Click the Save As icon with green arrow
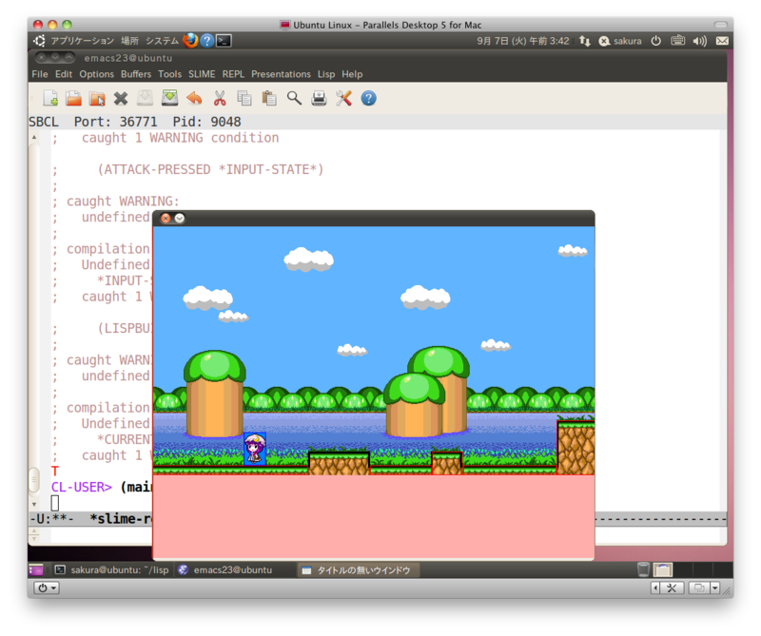Screen dimensions: 761x636 pyautogui.click(x=169, y=98)
